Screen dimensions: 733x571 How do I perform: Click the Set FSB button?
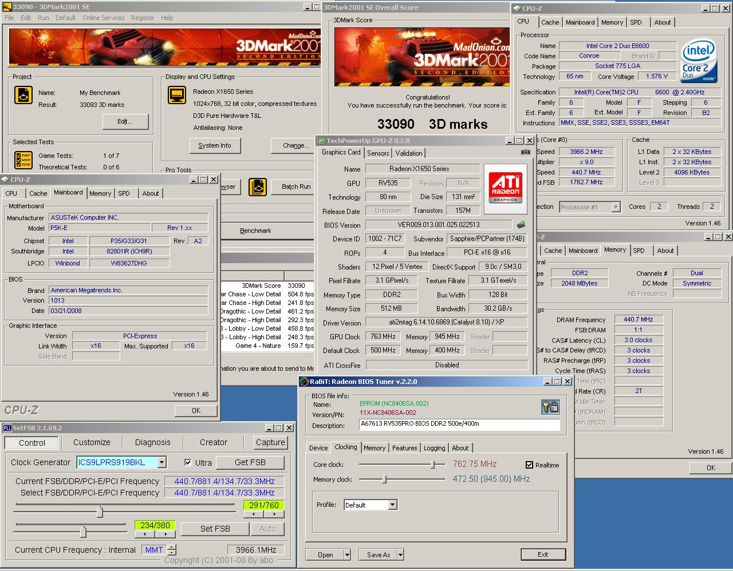(x=215, y=529)
